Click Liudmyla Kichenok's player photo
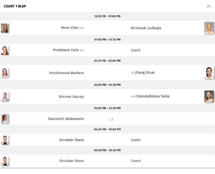 209,28
